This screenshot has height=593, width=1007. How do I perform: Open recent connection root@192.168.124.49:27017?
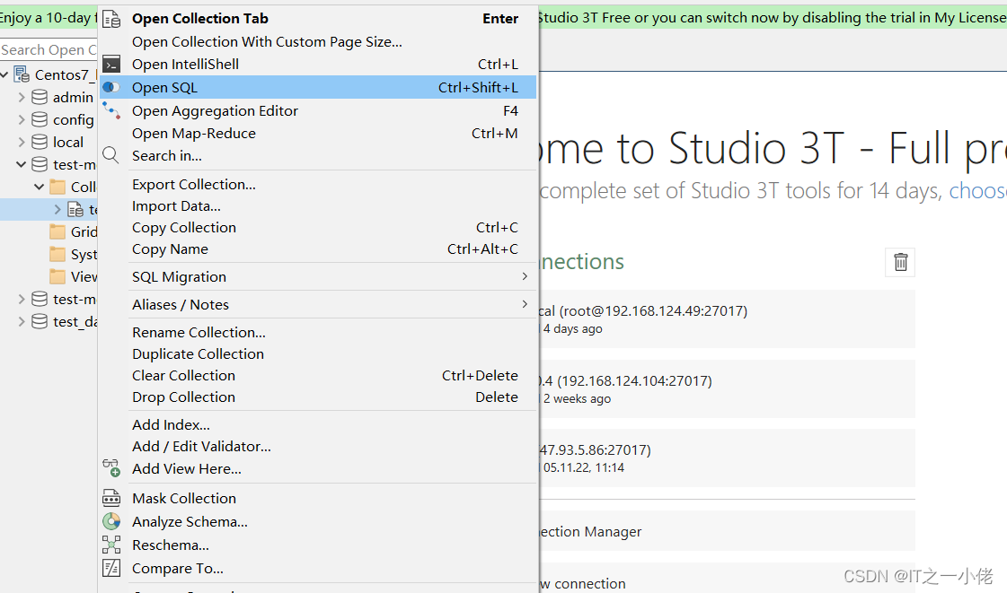tap(727, 318)
